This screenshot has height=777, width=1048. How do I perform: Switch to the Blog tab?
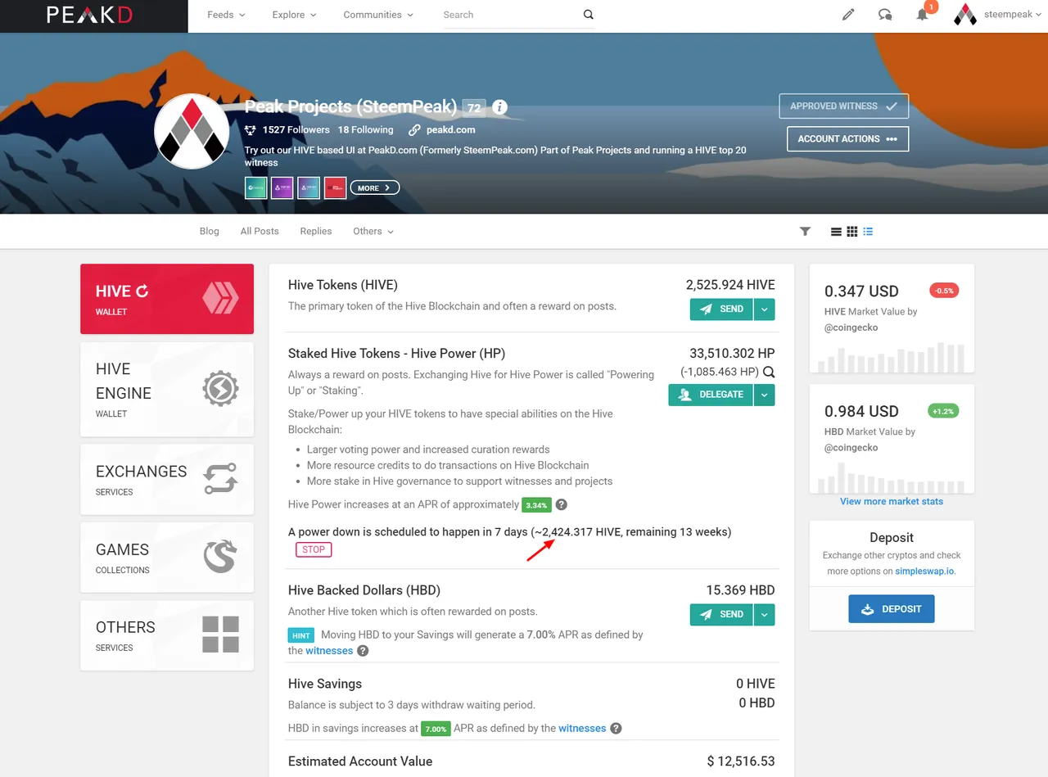click(210, 232)
